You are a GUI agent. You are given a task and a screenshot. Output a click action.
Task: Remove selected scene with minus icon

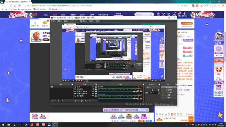pyautogui.click(x=55, y=101)
